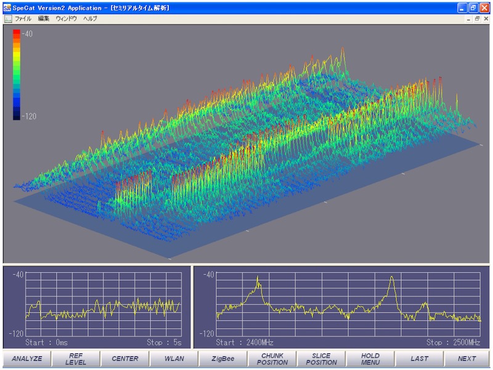Go to the LAST capture
The image size is (493, 370).
(419, 359)
